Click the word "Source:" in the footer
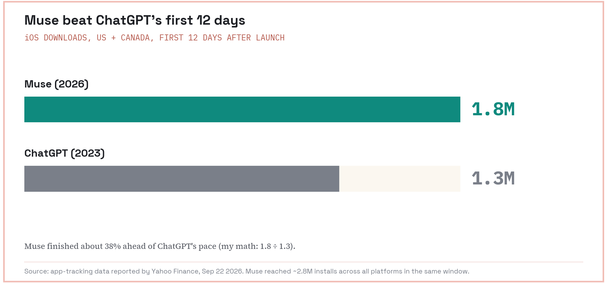 [36, 271]
